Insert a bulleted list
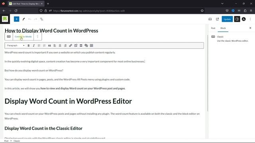The image size is (255, 143). 39,46
